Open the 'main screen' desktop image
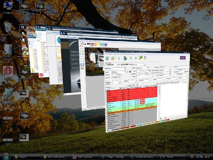 (24, 74)
